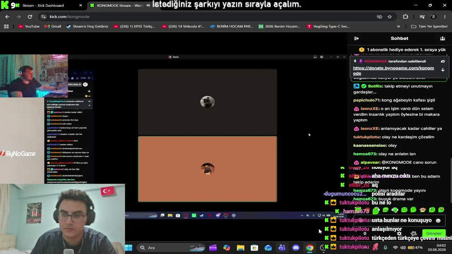Send chat message with Gönder button
Image resolution: width=452 pixels, height=254 pixels.
click(434, 234)
